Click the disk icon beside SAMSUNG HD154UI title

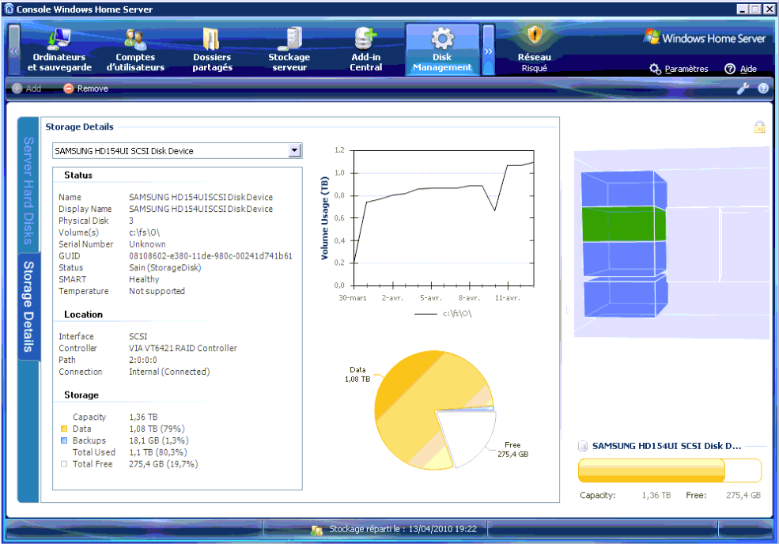click(x=583, y=446)
